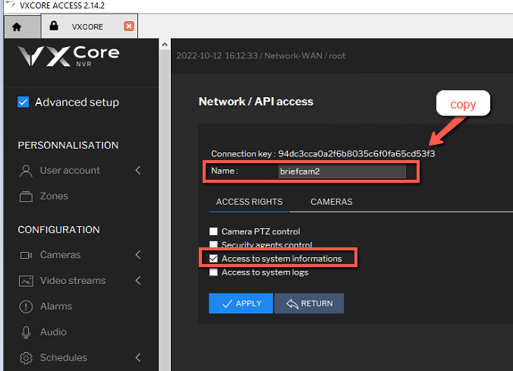Click the Video streams picture icon

(x=26, y=281)
